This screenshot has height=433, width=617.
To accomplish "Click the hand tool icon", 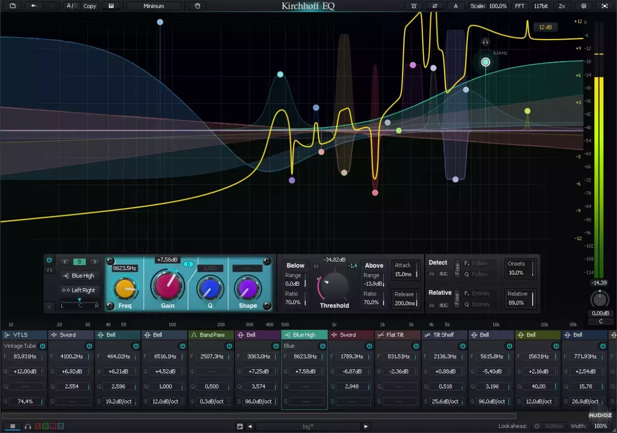I will point(197,6).
